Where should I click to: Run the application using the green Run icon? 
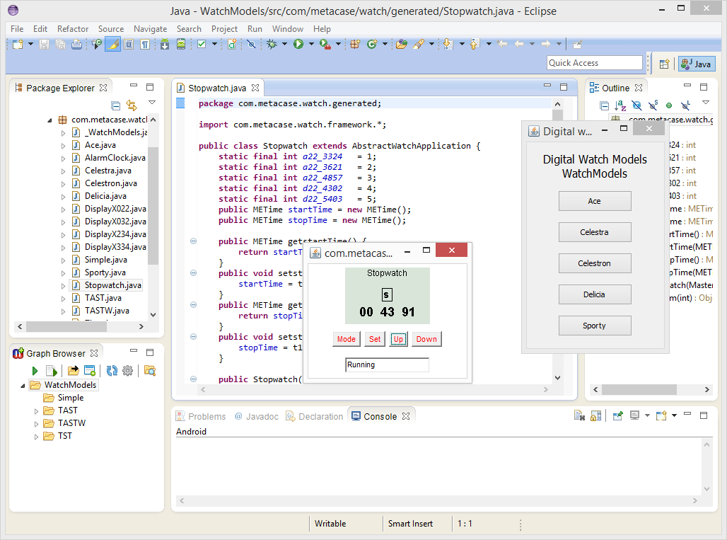pyautogui.click(x=297, y=43)
